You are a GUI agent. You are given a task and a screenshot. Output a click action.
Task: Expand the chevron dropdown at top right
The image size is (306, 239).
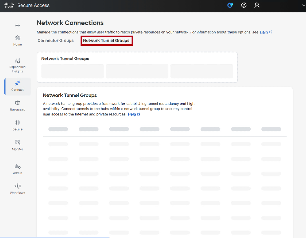303,5
